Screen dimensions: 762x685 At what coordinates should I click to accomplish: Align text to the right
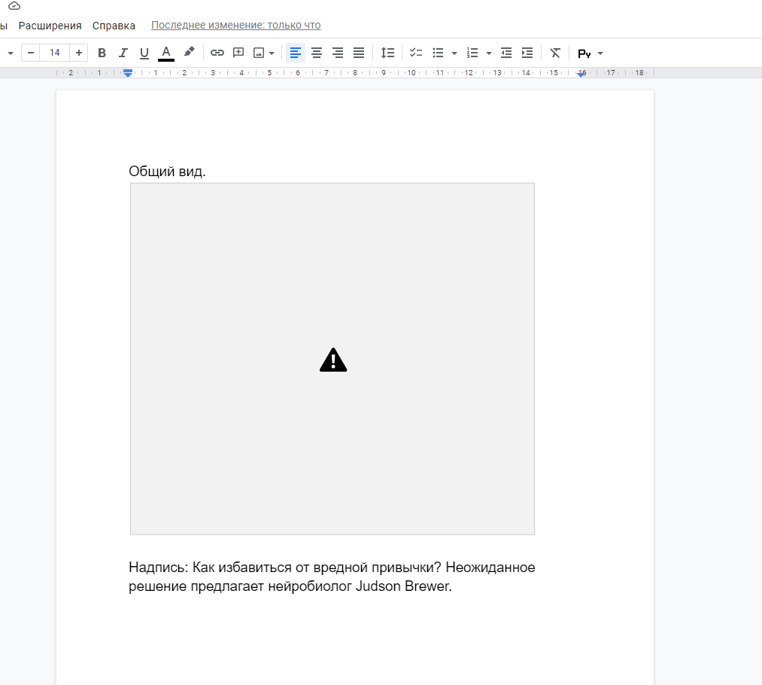point(338,53)
